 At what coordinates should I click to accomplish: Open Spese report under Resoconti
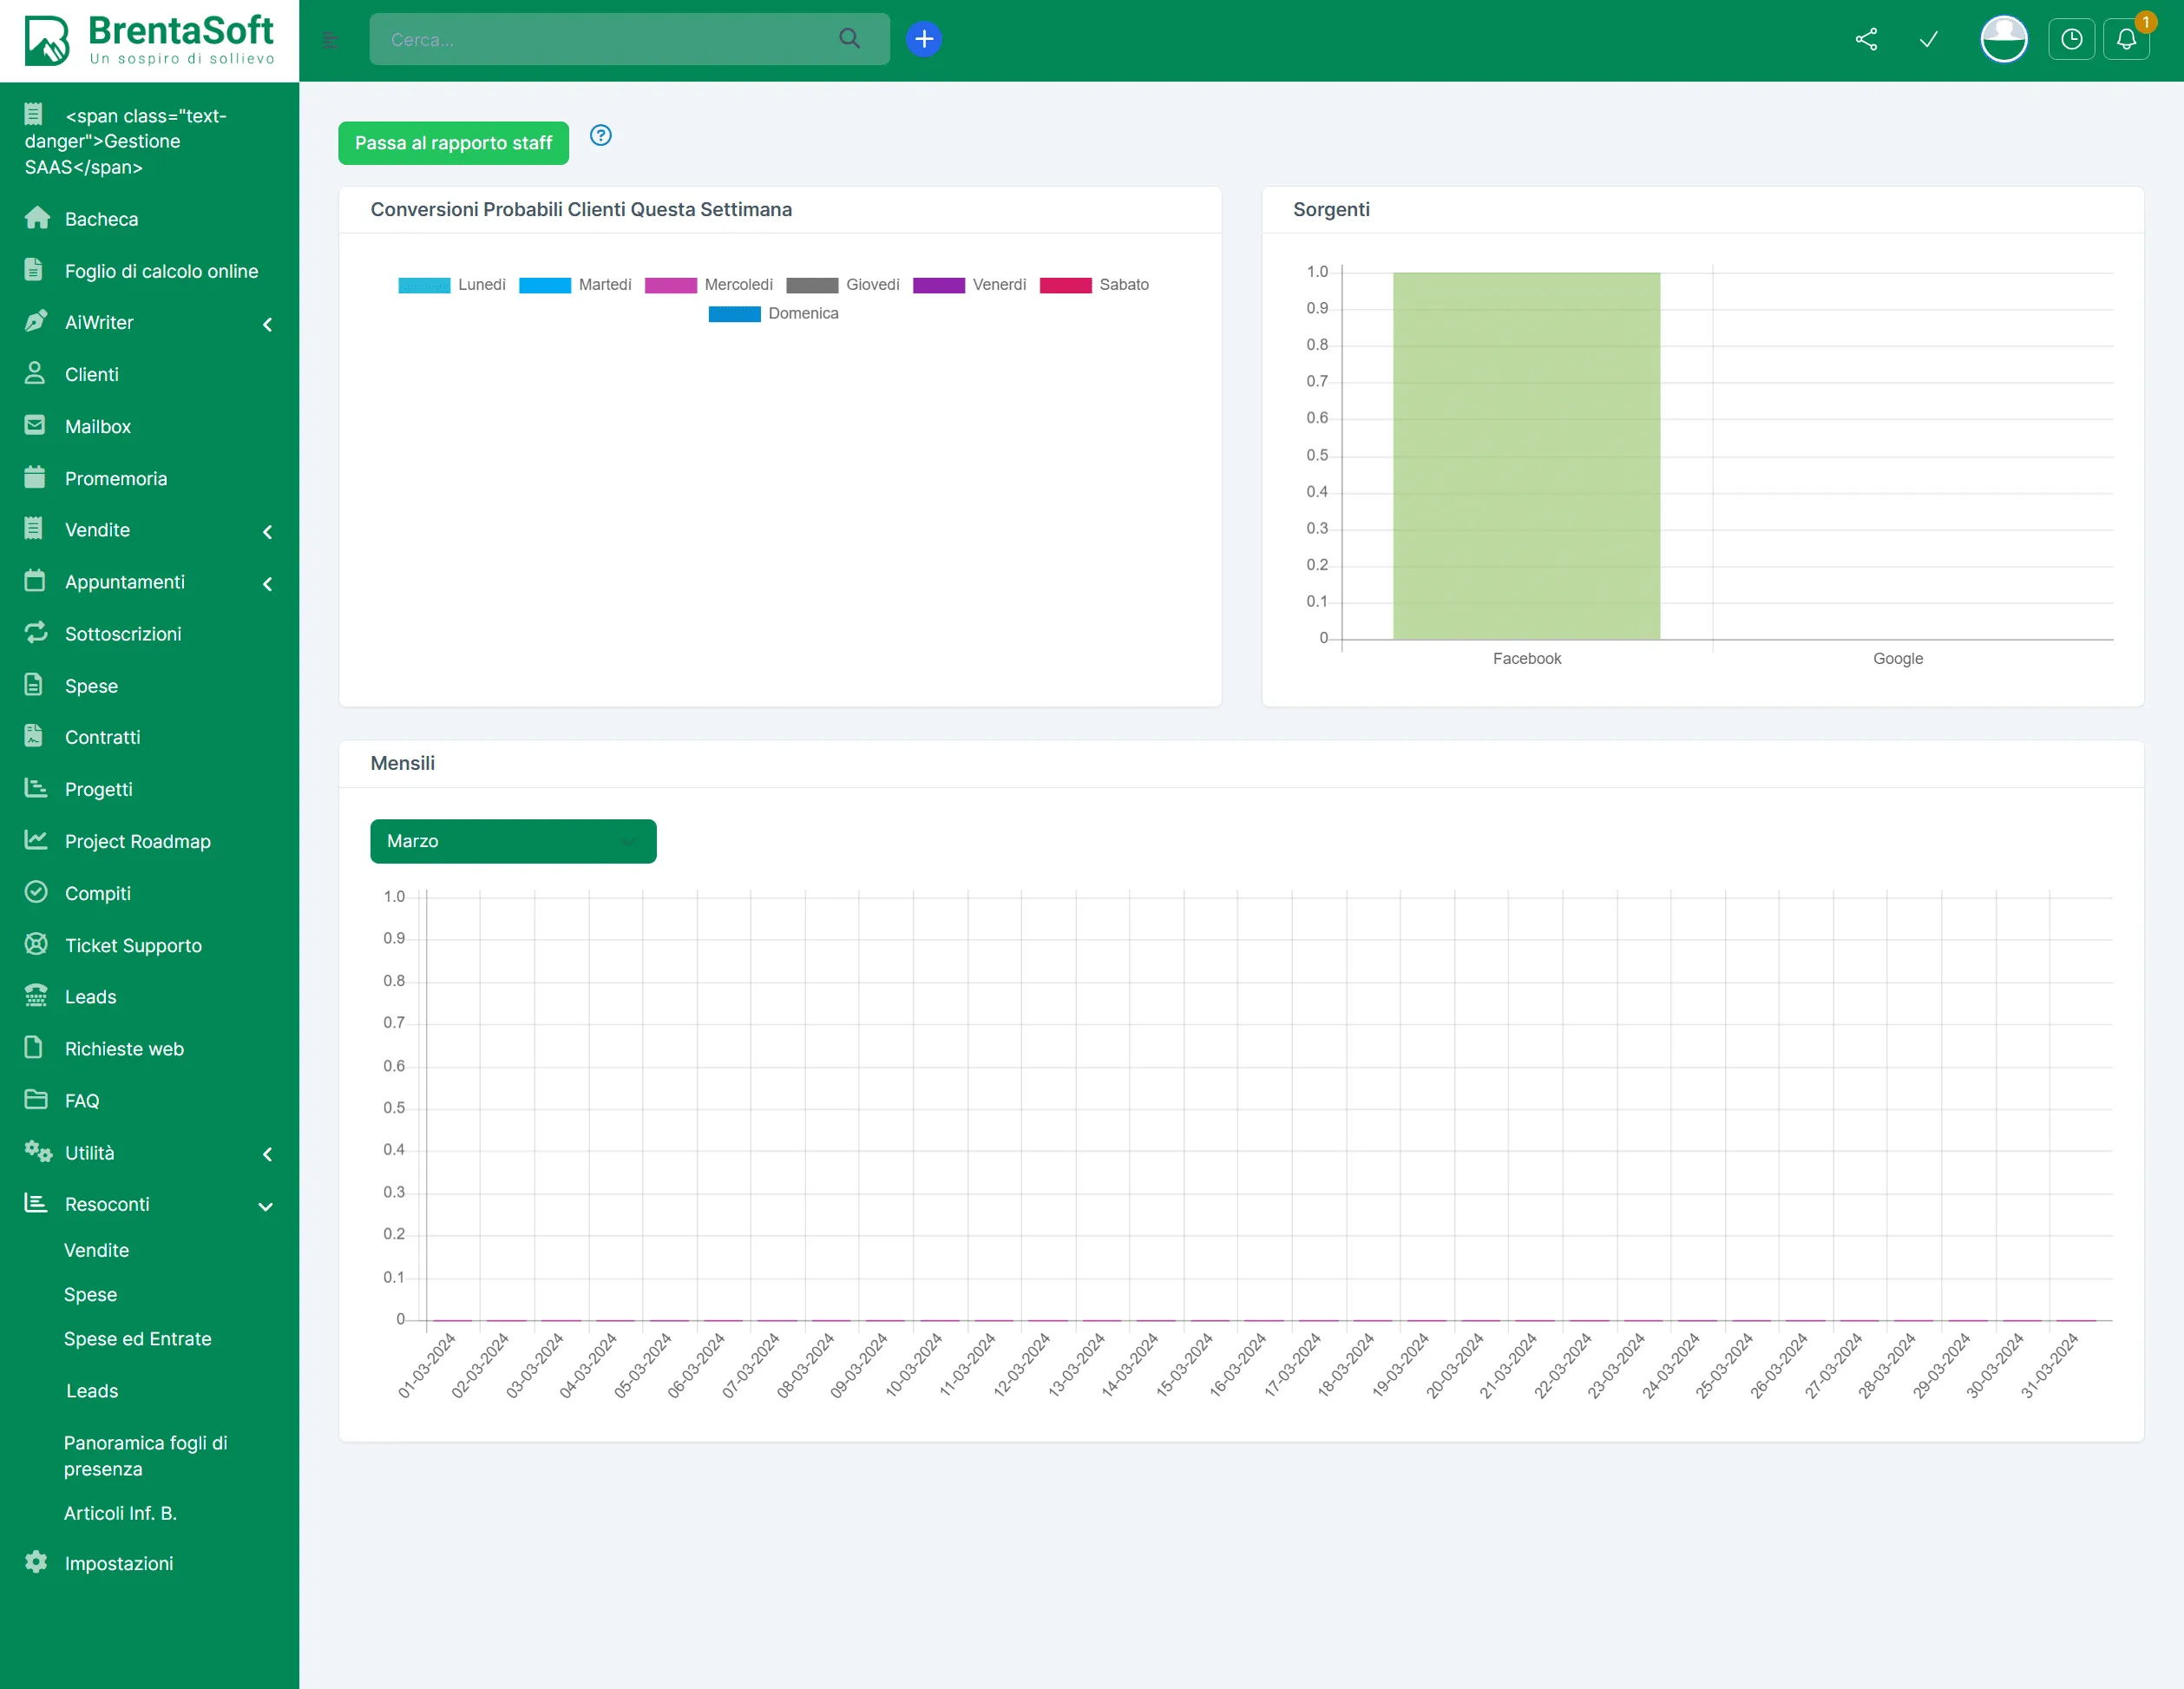tap(91, 1294)
